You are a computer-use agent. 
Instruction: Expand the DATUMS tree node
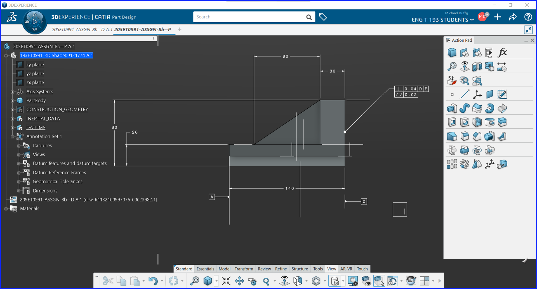coord(12,128)
